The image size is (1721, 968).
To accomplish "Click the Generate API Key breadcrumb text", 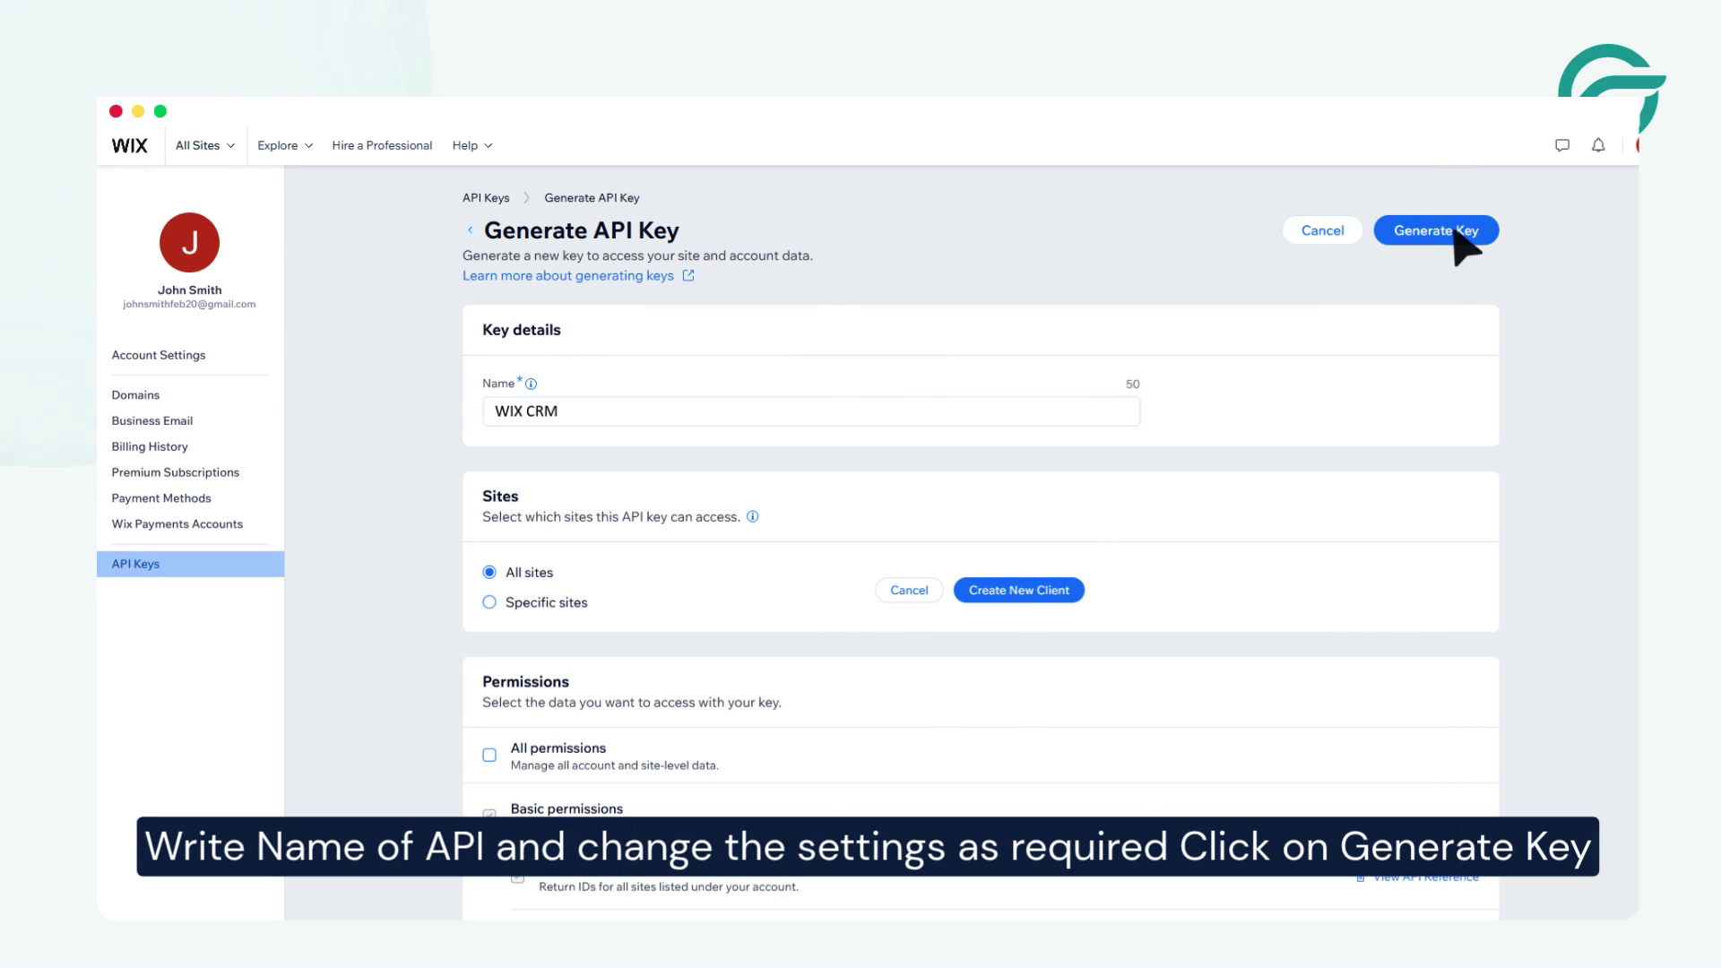I will pyautogui.click(x=592, y=198).
